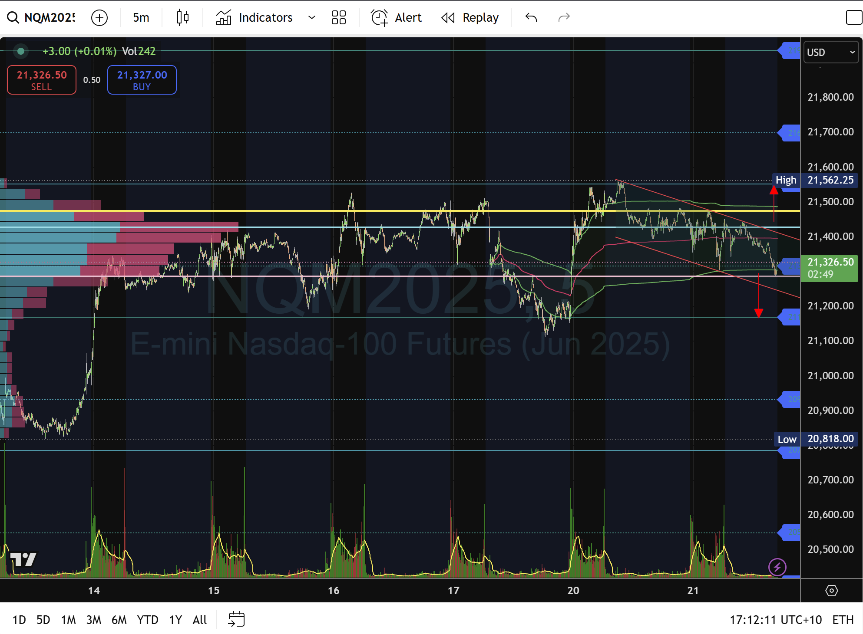Toggle the ETH session setting
The image size is (863, 634).
(x=843, y=620)
